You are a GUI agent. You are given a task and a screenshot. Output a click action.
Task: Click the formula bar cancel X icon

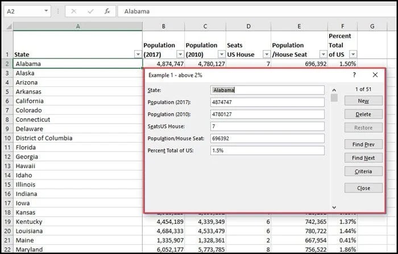click(x=74, y=11)
